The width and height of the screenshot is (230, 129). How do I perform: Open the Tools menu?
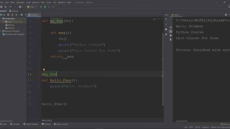pos(49,3)
